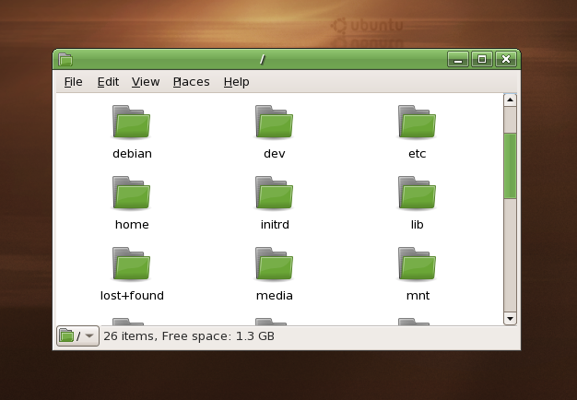This screenshot has height=400, width=577.
Task: Click the debian folder label
Action: pos(132,153)
